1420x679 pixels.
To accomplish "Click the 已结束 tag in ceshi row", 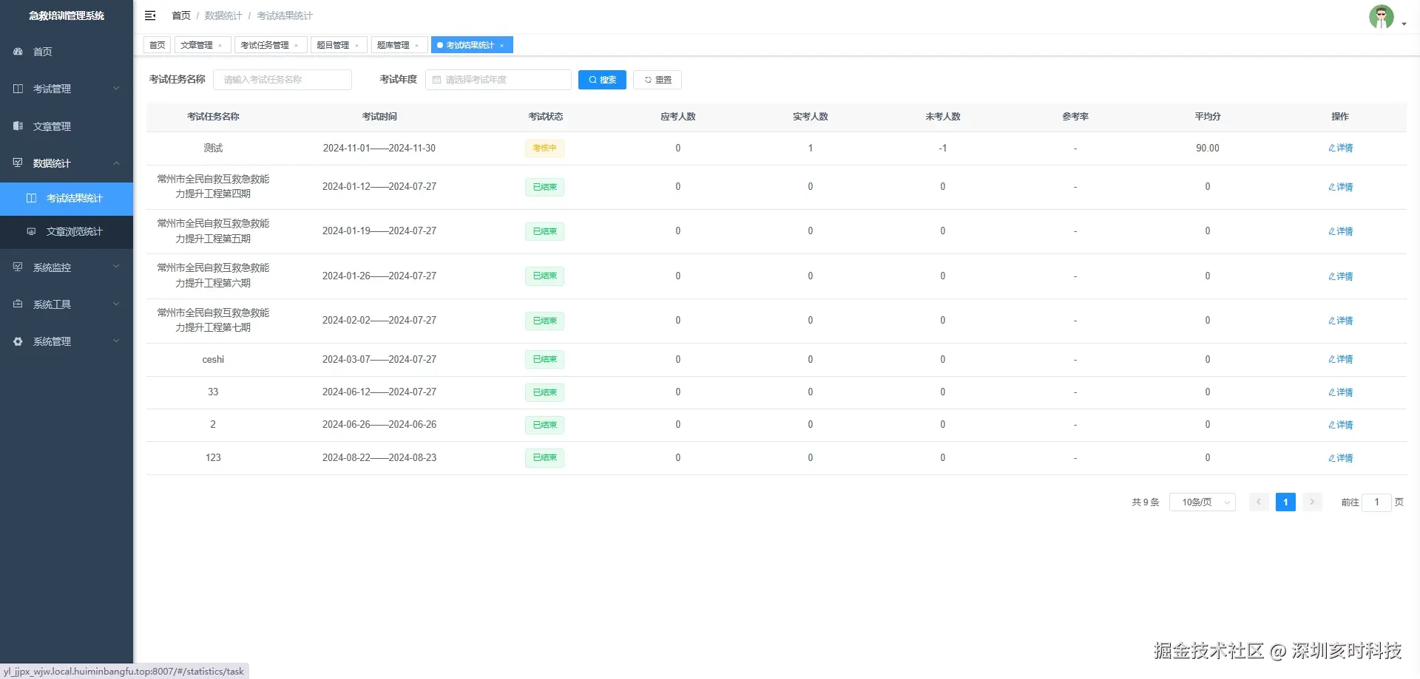I will click(545, 359).
